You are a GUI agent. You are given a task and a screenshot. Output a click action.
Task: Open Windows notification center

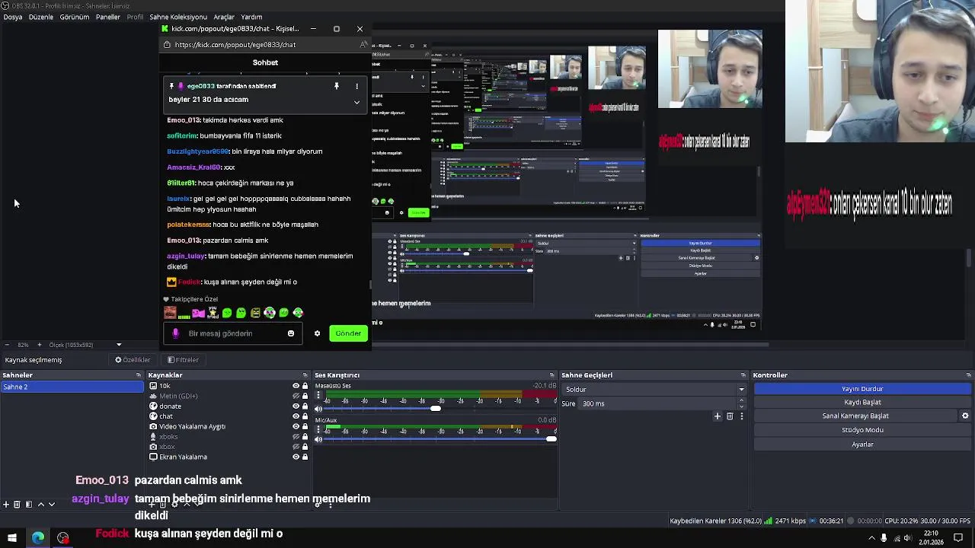click(x=958, y=538)
